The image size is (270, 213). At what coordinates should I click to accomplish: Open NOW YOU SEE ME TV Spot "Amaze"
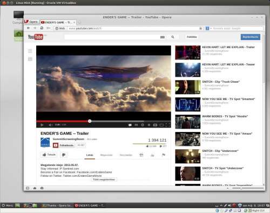pyautogui.click(x=227, y=134)
